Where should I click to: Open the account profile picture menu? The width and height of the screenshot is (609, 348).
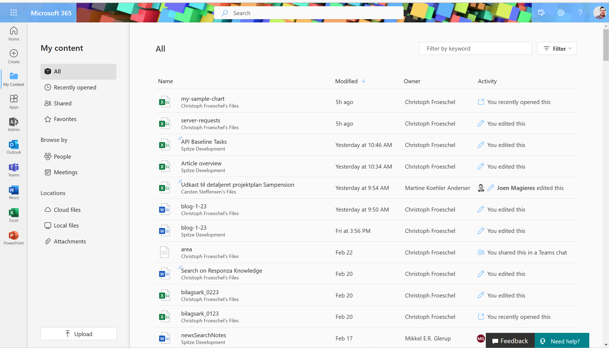(599, 13)
